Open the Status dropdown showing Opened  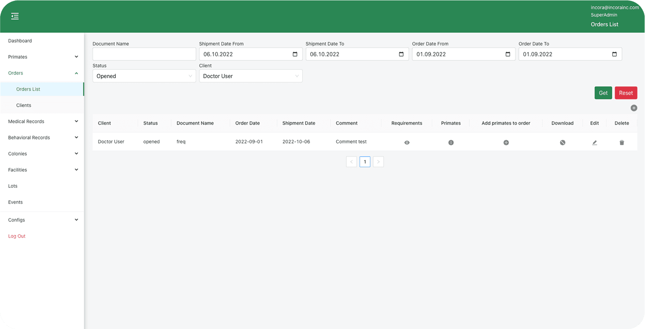click(144, 76)
